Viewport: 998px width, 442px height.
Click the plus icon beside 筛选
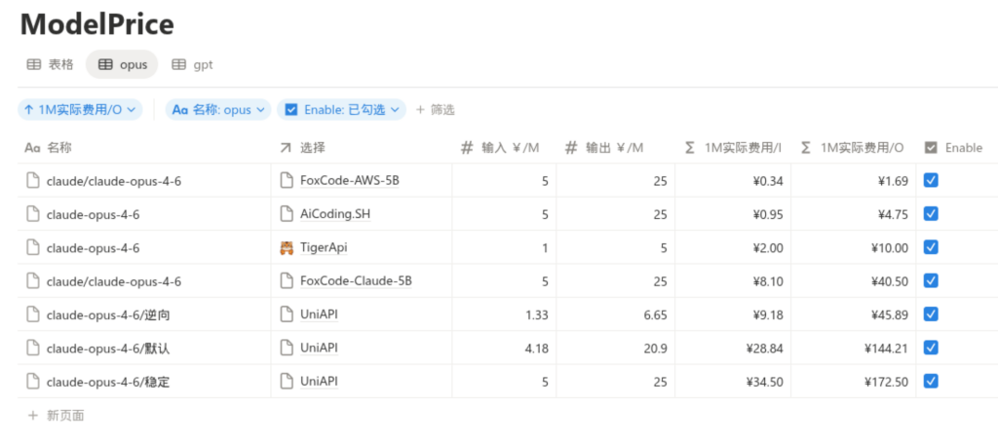(421, 110)
